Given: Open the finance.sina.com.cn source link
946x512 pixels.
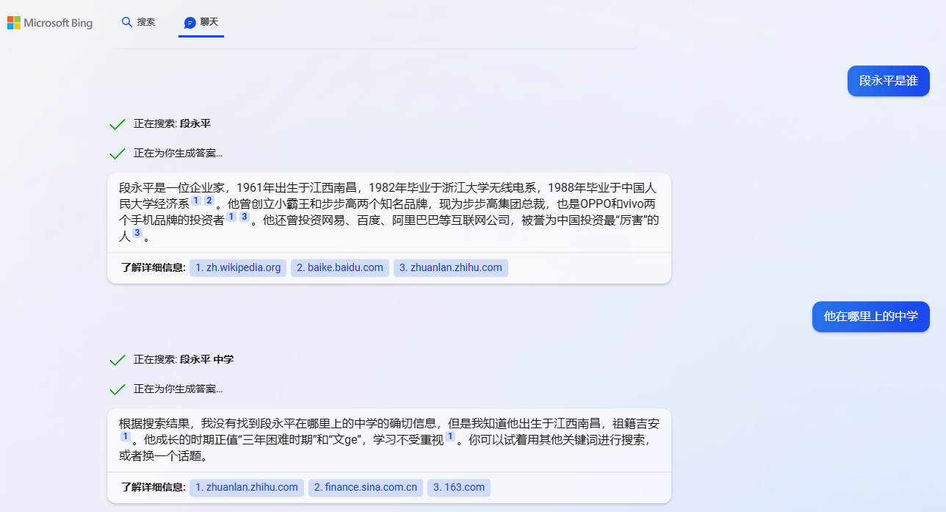Looking at the screenshot, I should tap(365, 487).
